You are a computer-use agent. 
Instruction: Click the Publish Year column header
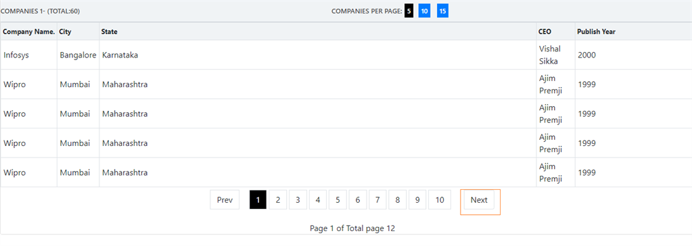pos(633,32)
